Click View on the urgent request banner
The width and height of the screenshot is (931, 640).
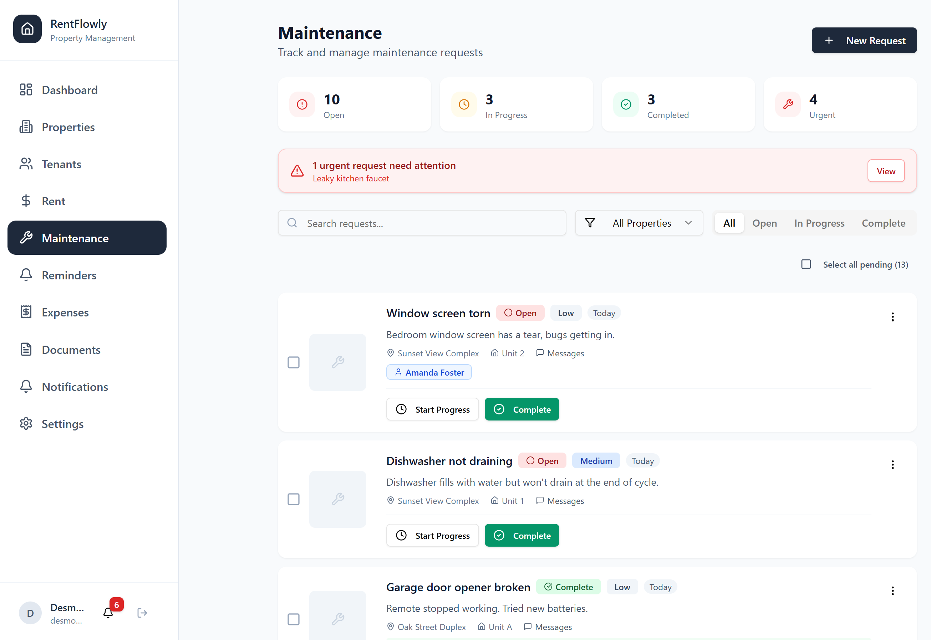click(885, 171)
